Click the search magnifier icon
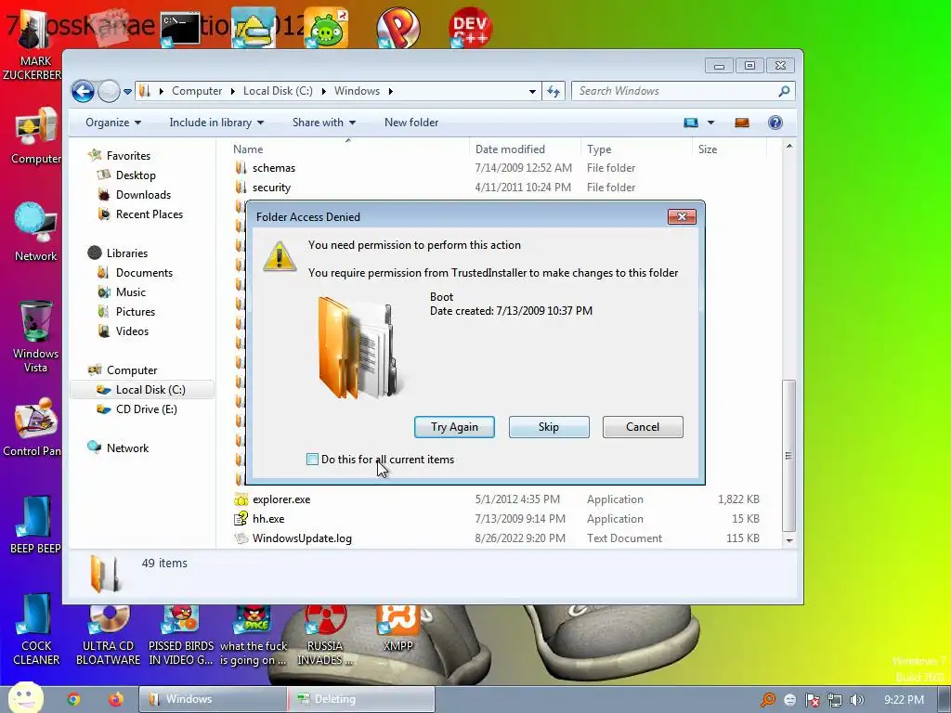The height and width of the screenshot is (713, 951). pyautogui.click(x=784, y=91)
